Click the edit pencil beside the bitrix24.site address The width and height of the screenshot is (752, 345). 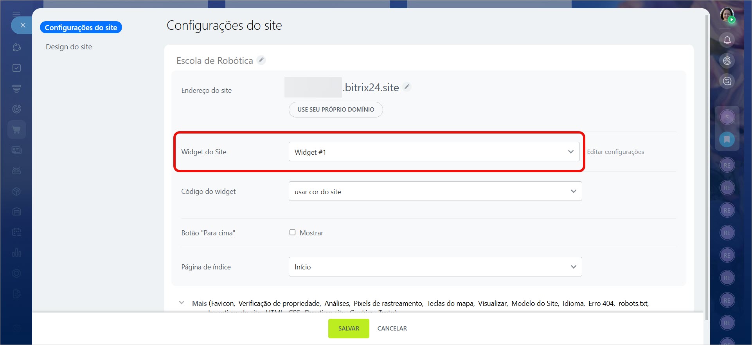(x=407, y=87)
